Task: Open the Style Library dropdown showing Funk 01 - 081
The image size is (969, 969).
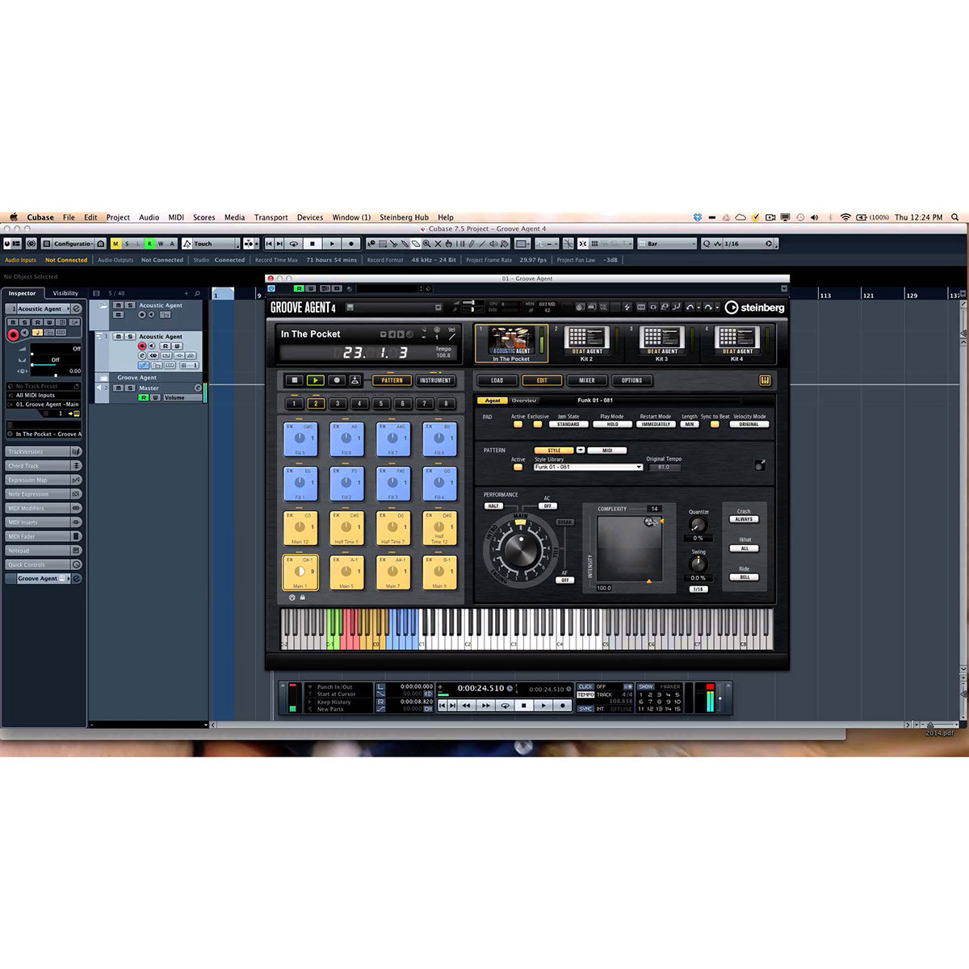Action: pyautogui.click(x=585, y=467)
